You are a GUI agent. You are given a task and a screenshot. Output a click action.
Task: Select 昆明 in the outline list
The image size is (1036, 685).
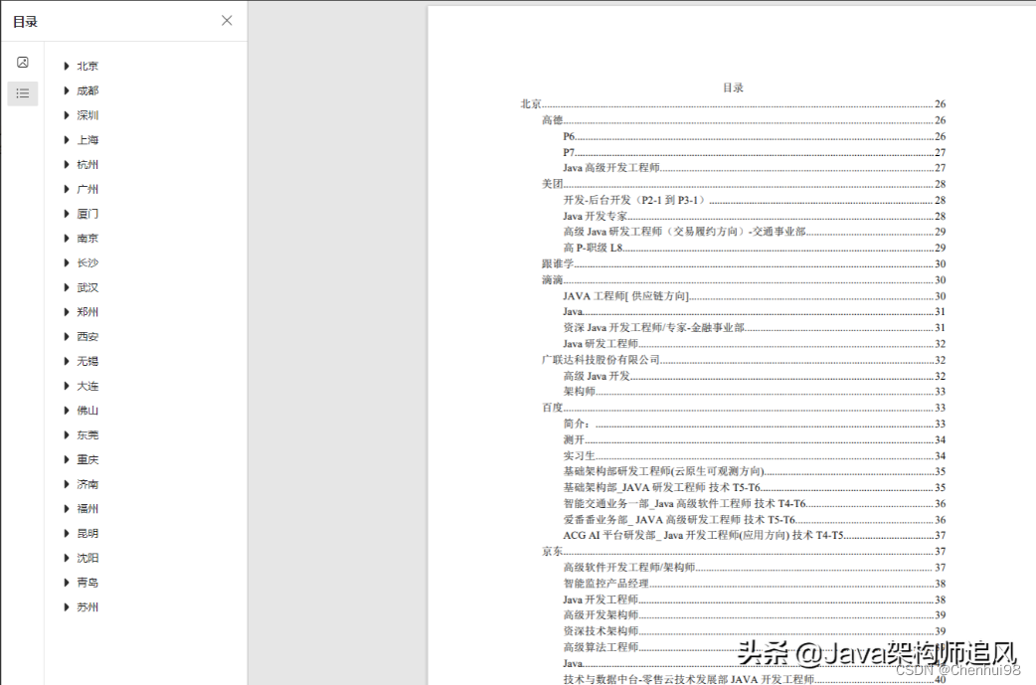point(87,533)
